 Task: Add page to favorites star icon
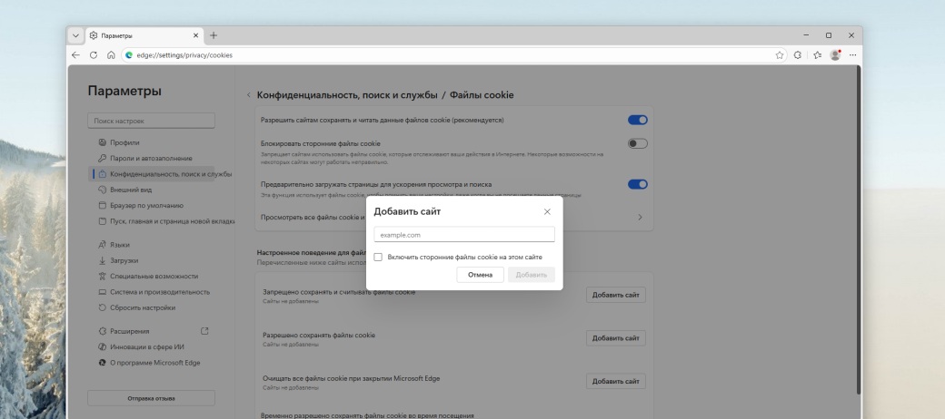coord(780,54)
